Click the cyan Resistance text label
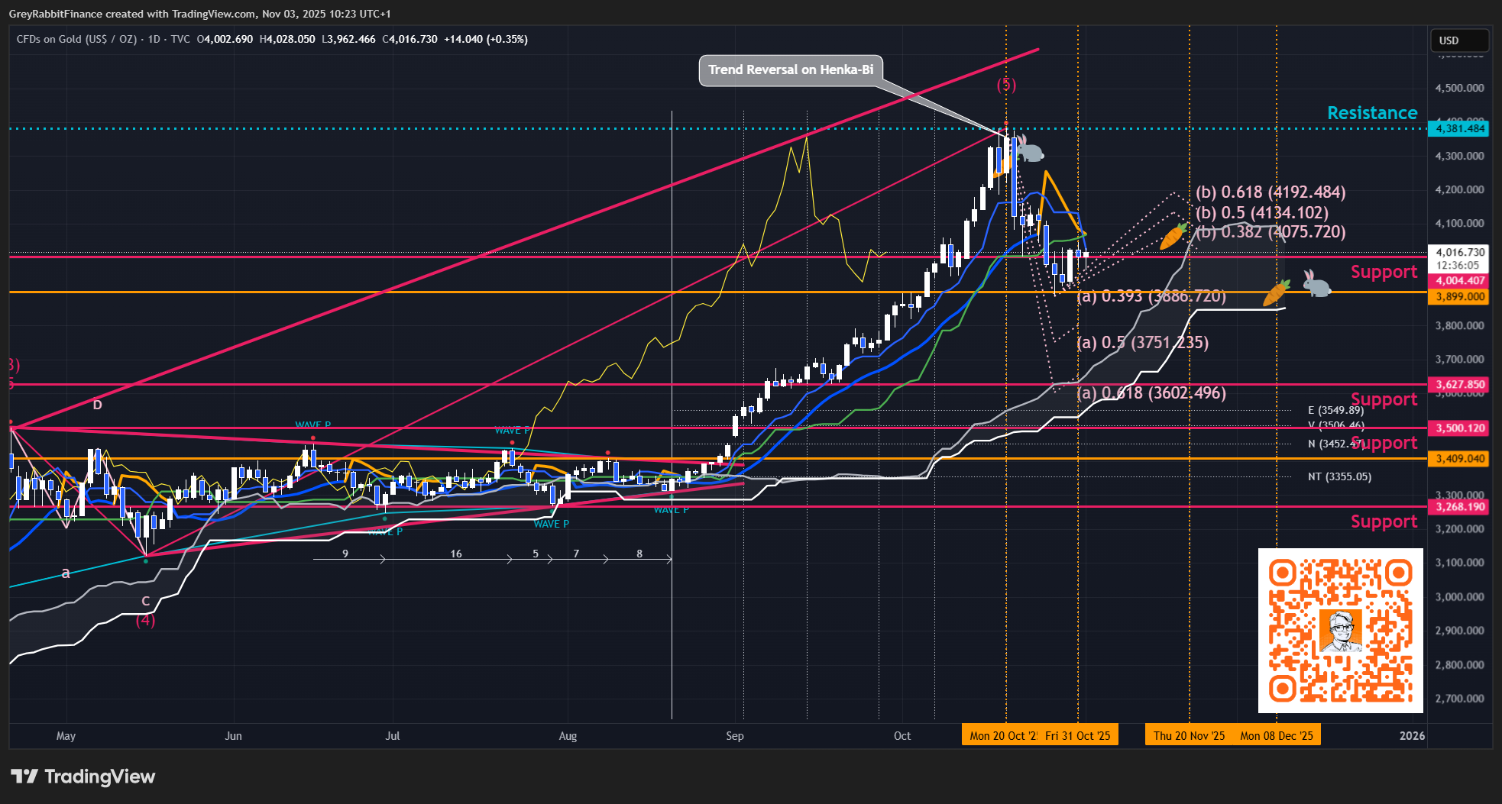Screen dimensions: 1502x804 (1371, 112)
